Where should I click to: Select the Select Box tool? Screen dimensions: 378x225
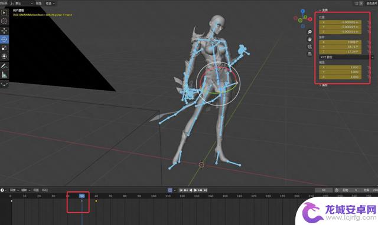tap(4, 13)
